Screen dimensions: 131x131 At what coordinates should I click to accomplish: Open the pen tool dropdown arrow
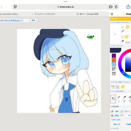(x=119, y=102)
